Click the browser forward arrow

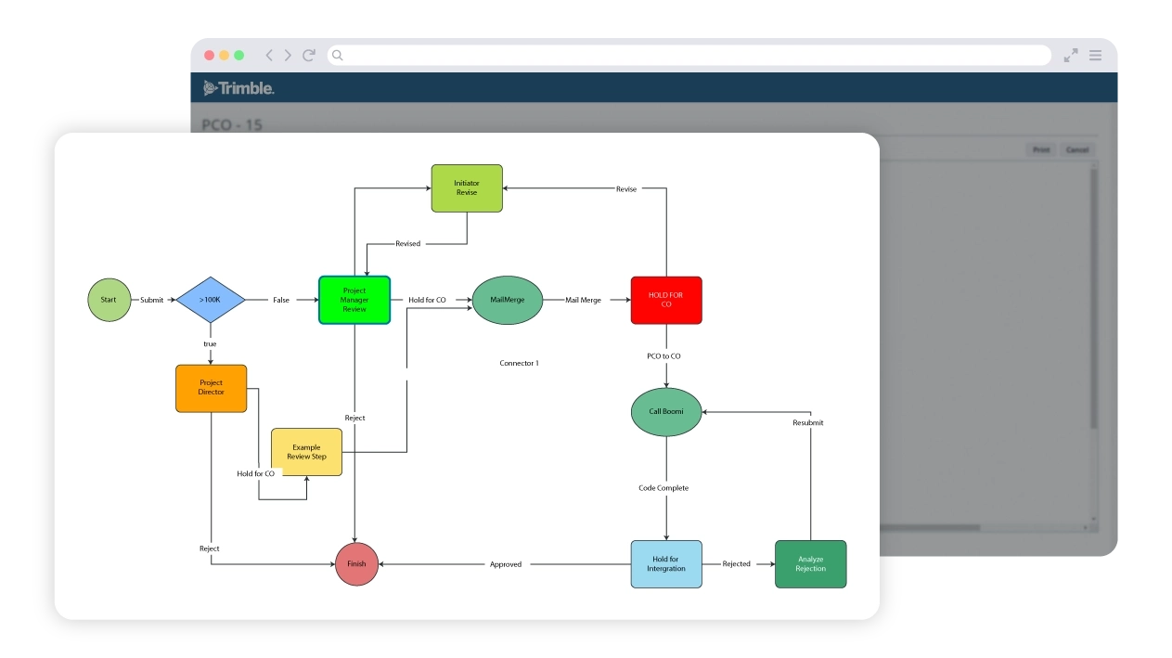(x=288, y=56)
